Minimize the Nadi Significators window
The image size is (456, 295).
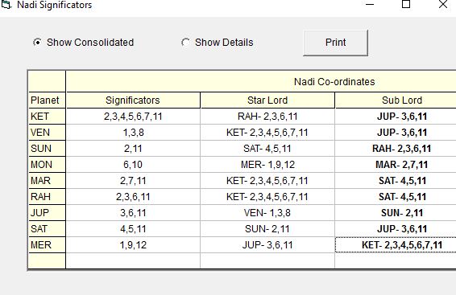pos(370,5)
